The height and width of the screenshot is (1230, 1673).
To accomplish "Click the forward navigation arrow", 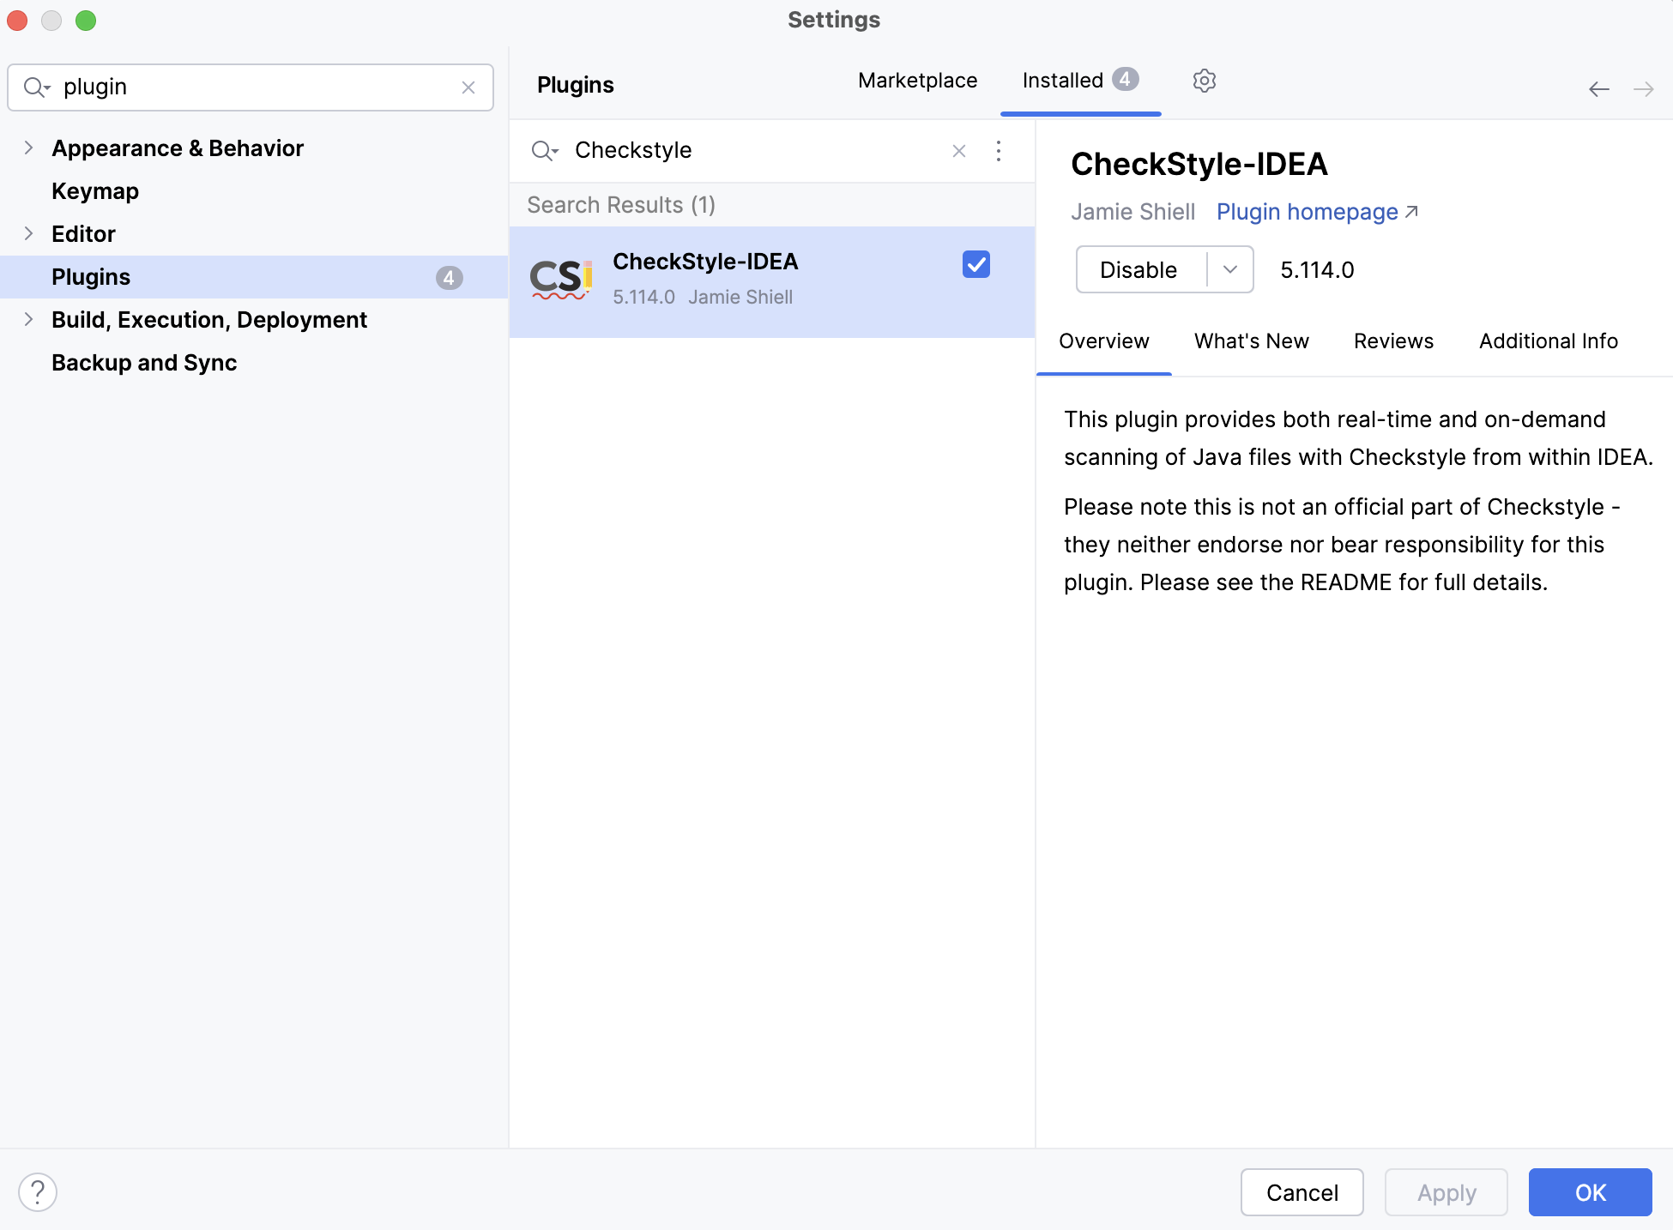I will pyautogui.click(x=1643, y=89).
